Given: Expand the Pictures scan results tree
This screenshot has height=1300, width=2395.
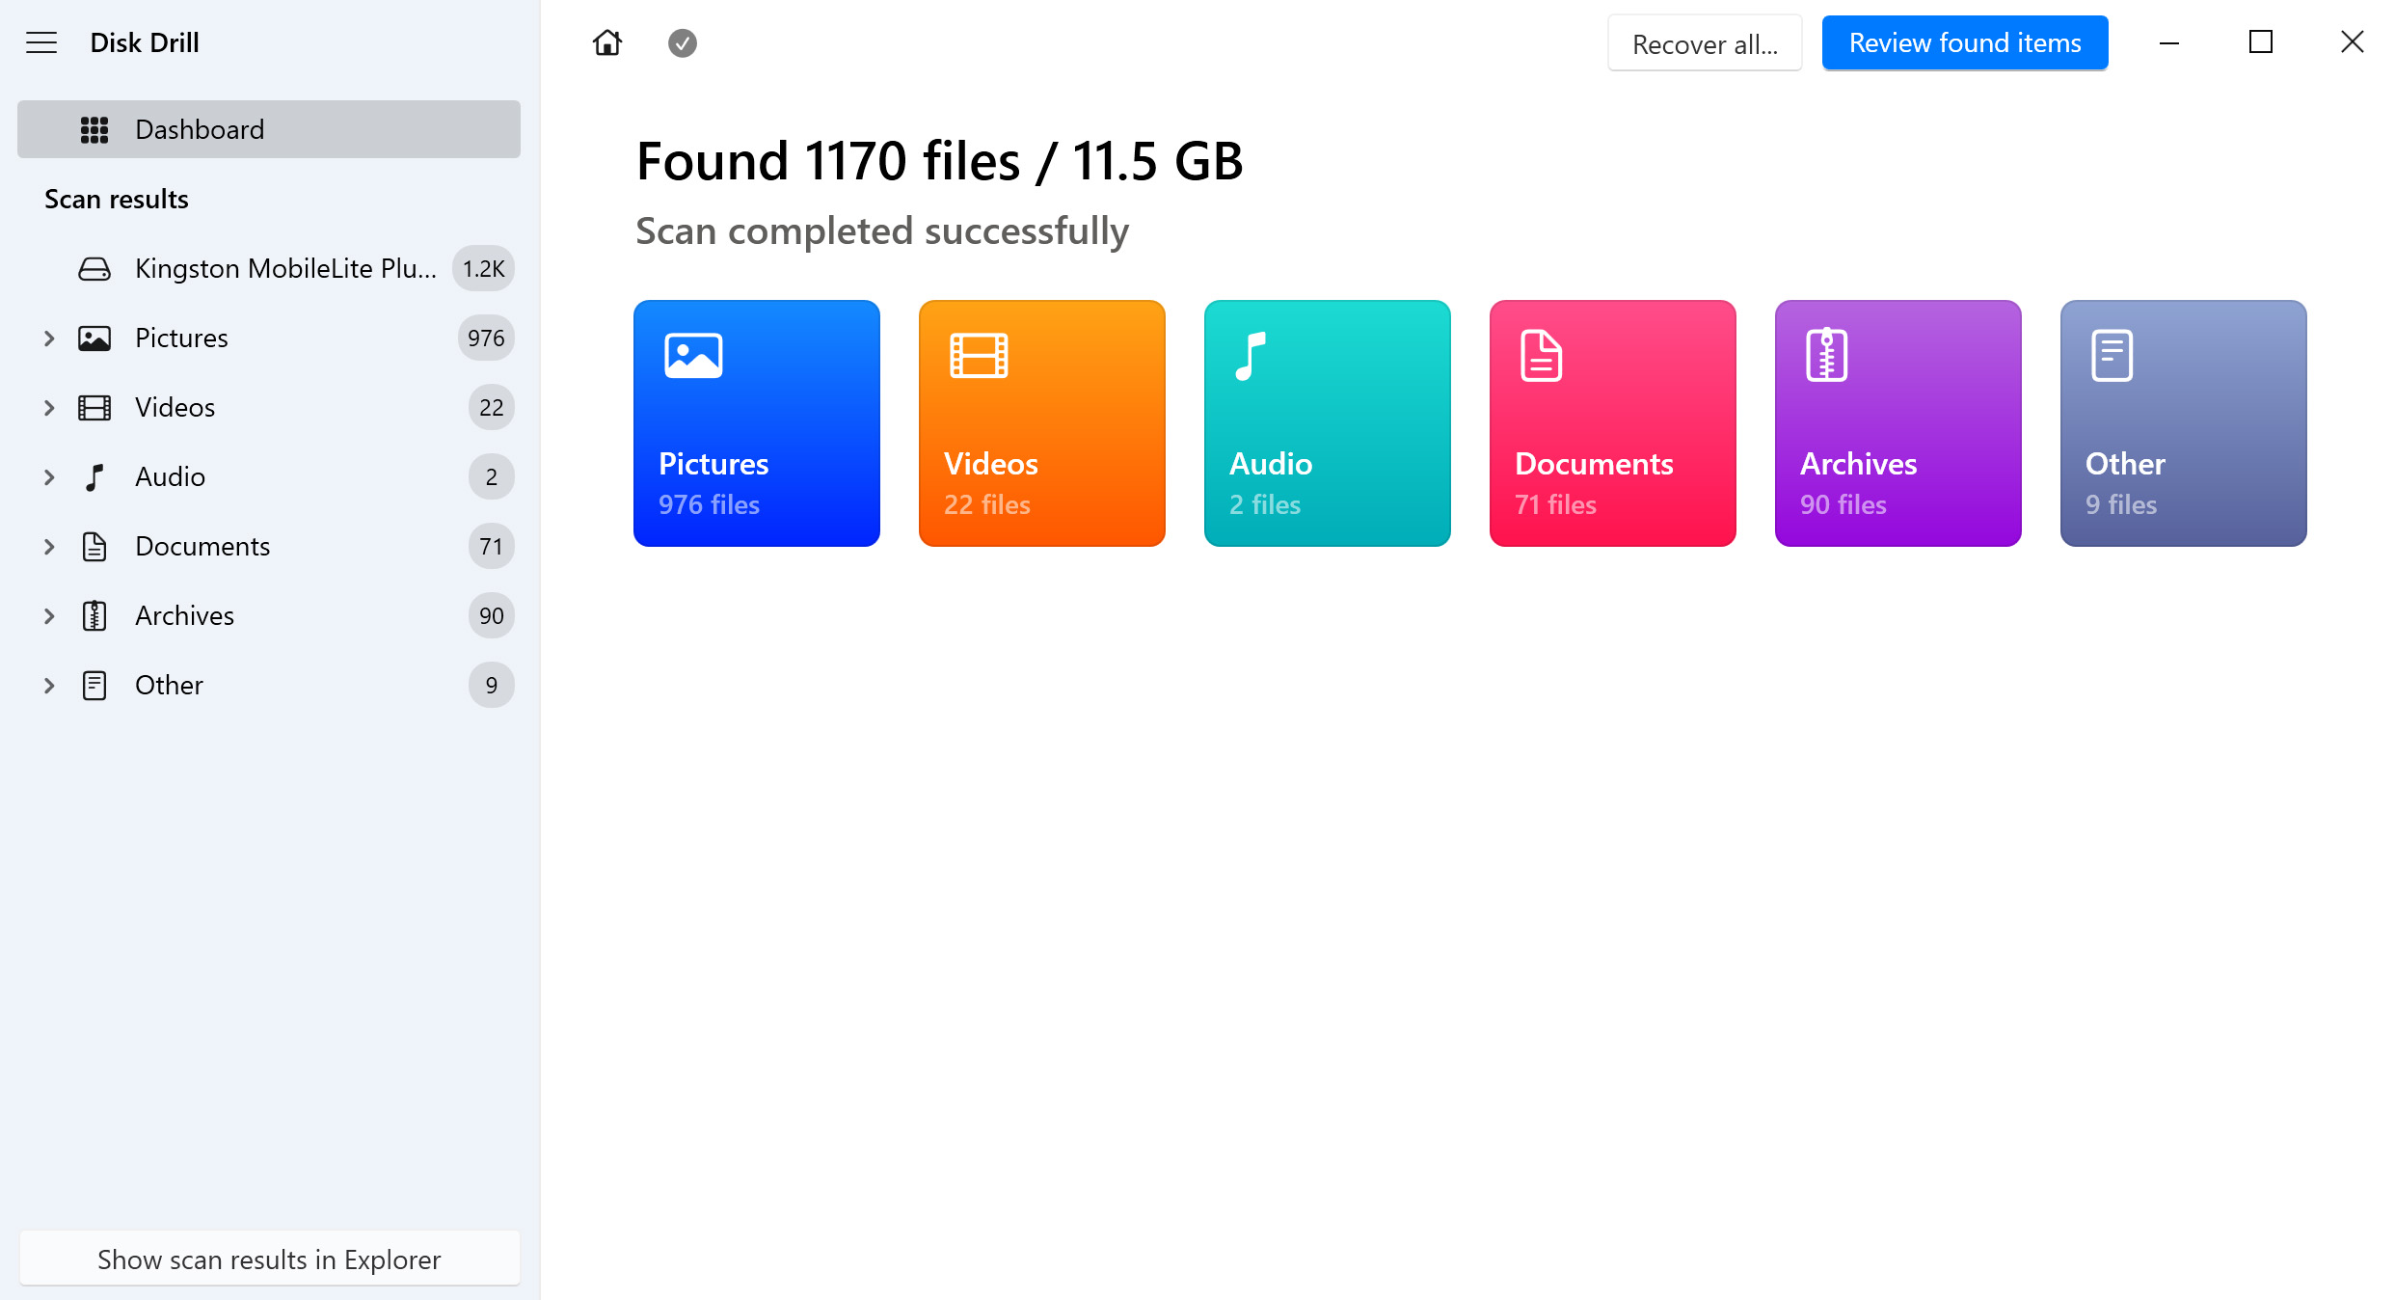Looking at the screenshot, I should tap(46, 338).
